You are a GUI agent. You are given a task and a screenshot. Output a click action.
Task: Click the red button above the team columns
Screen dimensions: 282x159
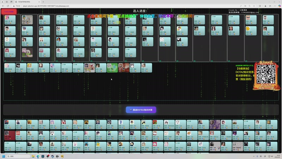point(9,12)
